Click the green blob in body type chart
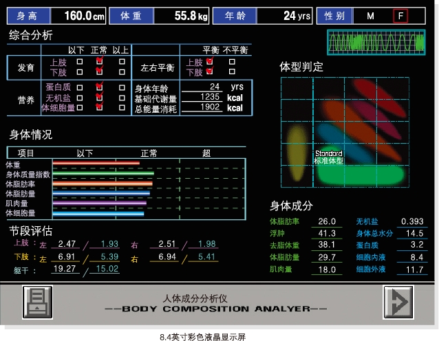Image resolution: width=439 pixels, height=341 pixels. (358, 174)
